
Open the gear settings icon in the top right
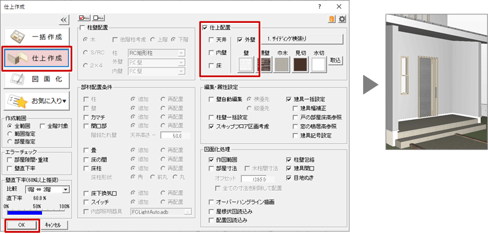coord(342,19)
